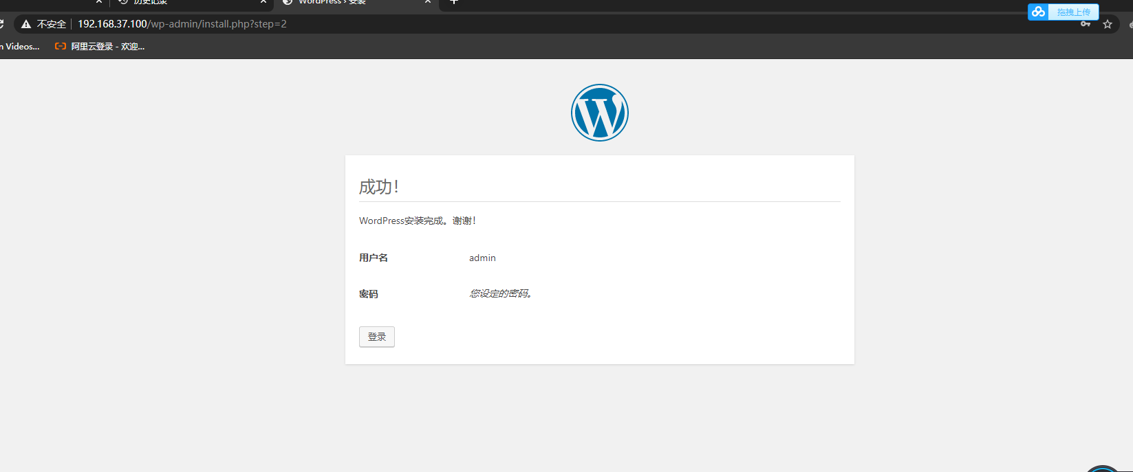This screenshot has height=472, width=1133.
Task: Click the 用户名 label
Action: [374, 258]
